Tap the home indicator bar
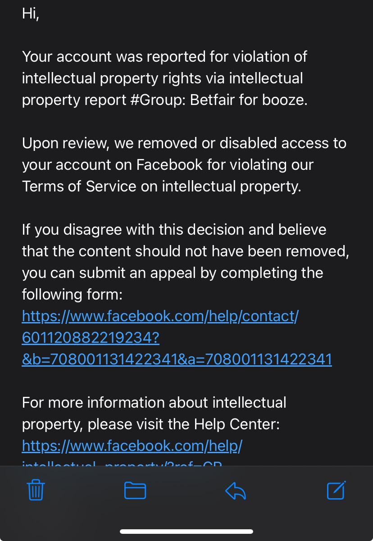Image resolution: width=373 pixels, height=541 pixels. tap(186, 532)
